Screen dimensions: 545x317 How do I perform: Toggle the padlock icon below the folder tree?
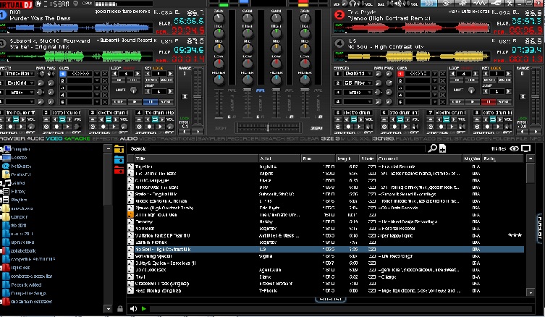pyautogui.click(x=119, y=308)
